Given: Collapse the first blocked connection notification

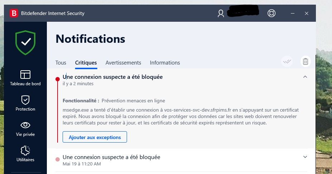Looking at the screenshot, I should (x=305, y=77).
